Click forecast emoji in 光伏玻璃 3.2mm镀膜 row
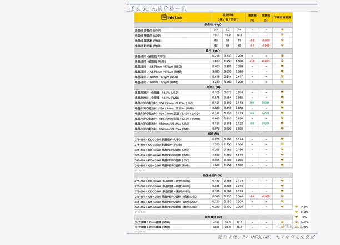The image size is (340, 245). (282, 222)
